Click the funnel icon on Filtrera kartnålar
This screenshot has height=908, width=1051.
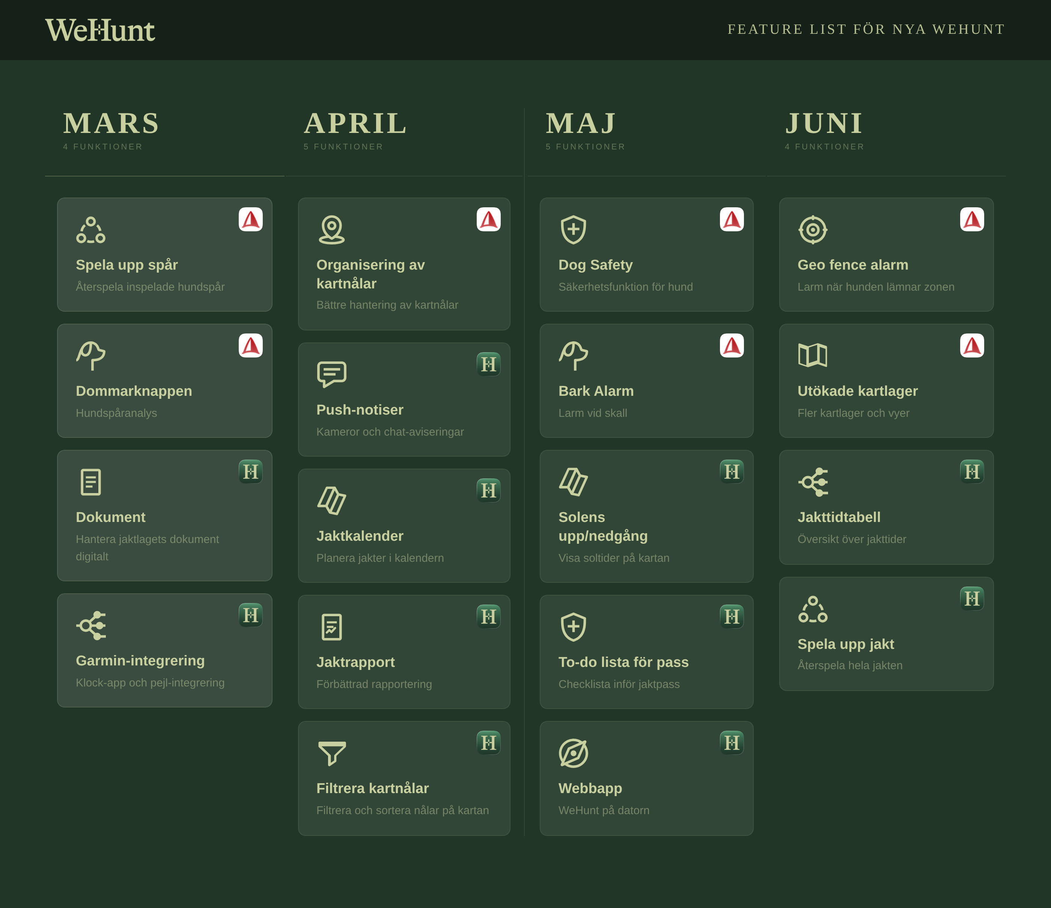tap(332, 753)
